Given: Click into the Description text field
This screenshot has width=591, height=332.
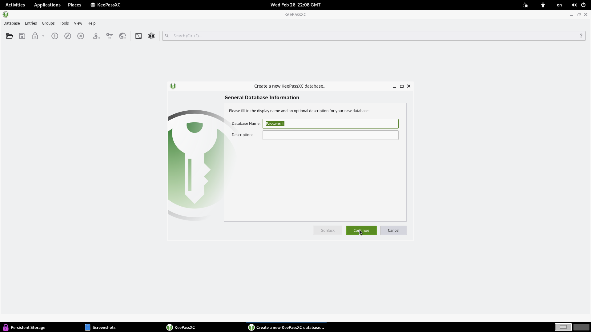Looking at the screenshot, I should pos(330,135).
